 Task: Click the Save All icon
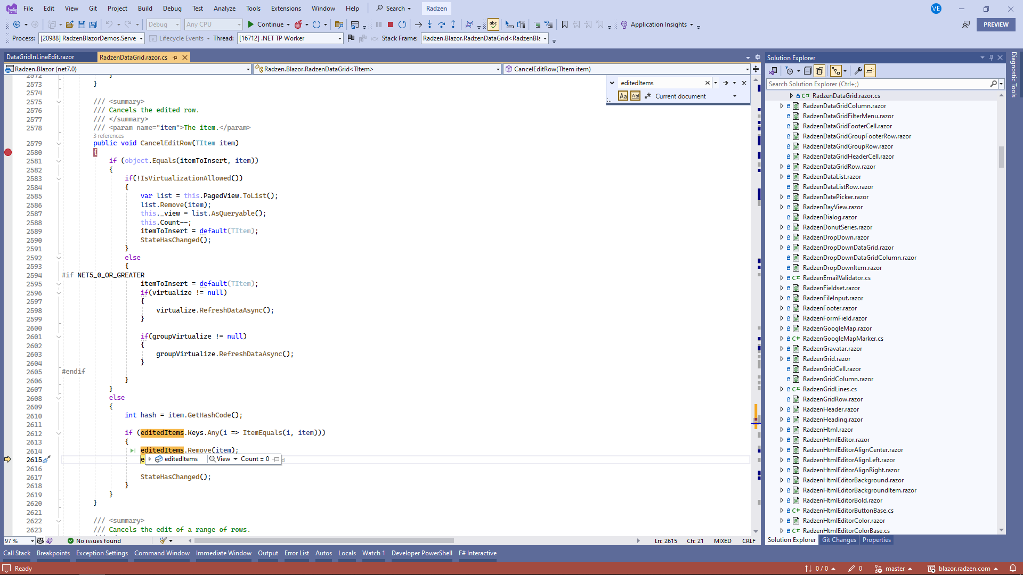pos(93,24)
